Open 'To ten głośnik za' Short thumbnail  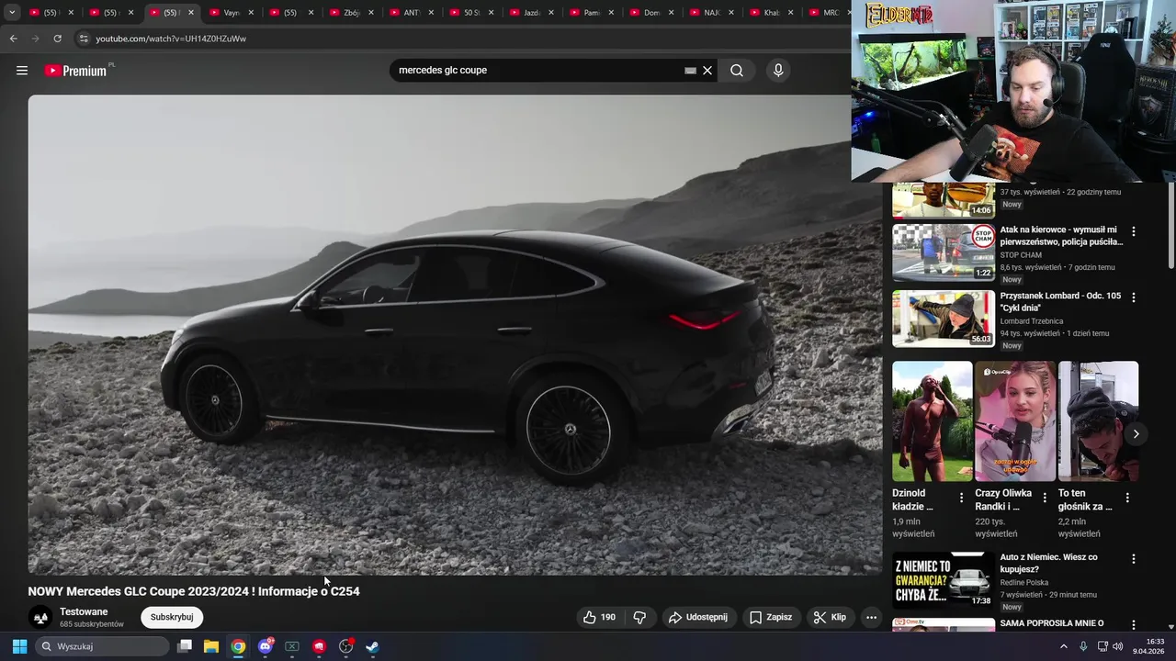(1098, 420)
